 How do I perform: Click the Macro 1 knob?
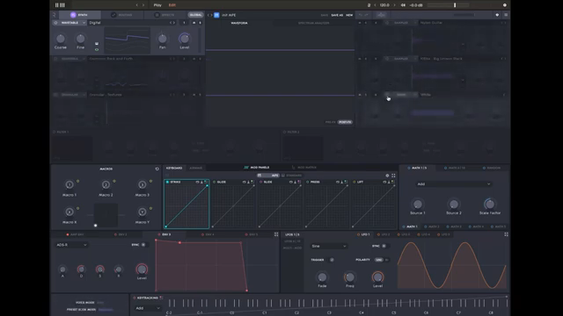pos(69,184)
